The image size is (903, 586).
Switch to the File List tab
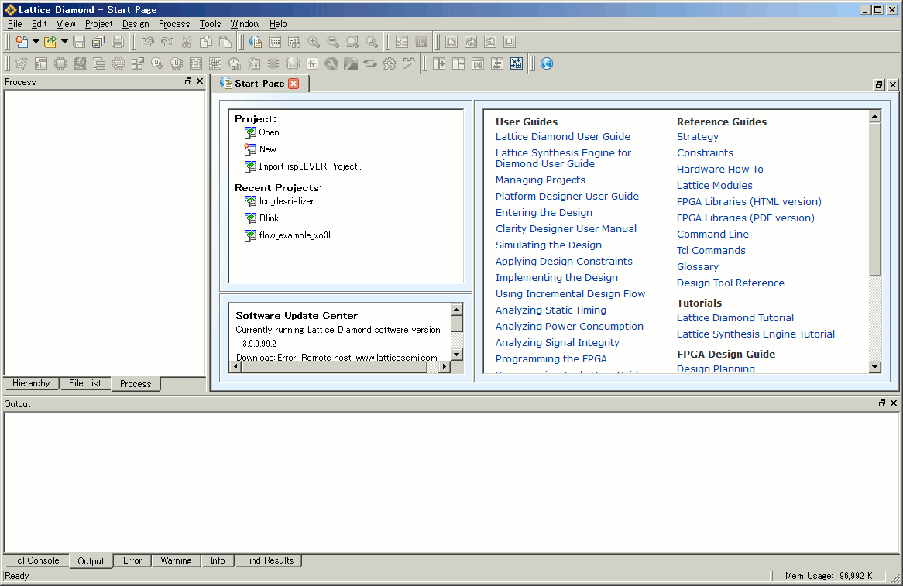84,383
